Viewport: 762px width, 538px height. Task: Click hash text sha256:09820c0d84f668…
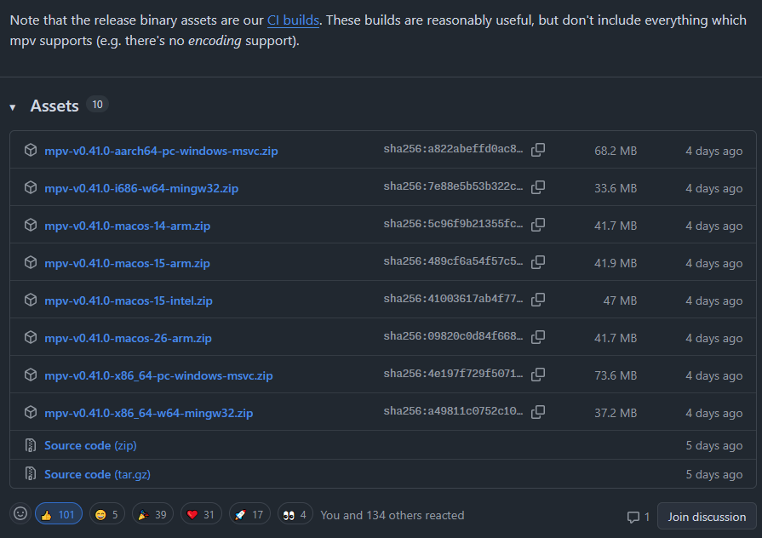[453, 337]
